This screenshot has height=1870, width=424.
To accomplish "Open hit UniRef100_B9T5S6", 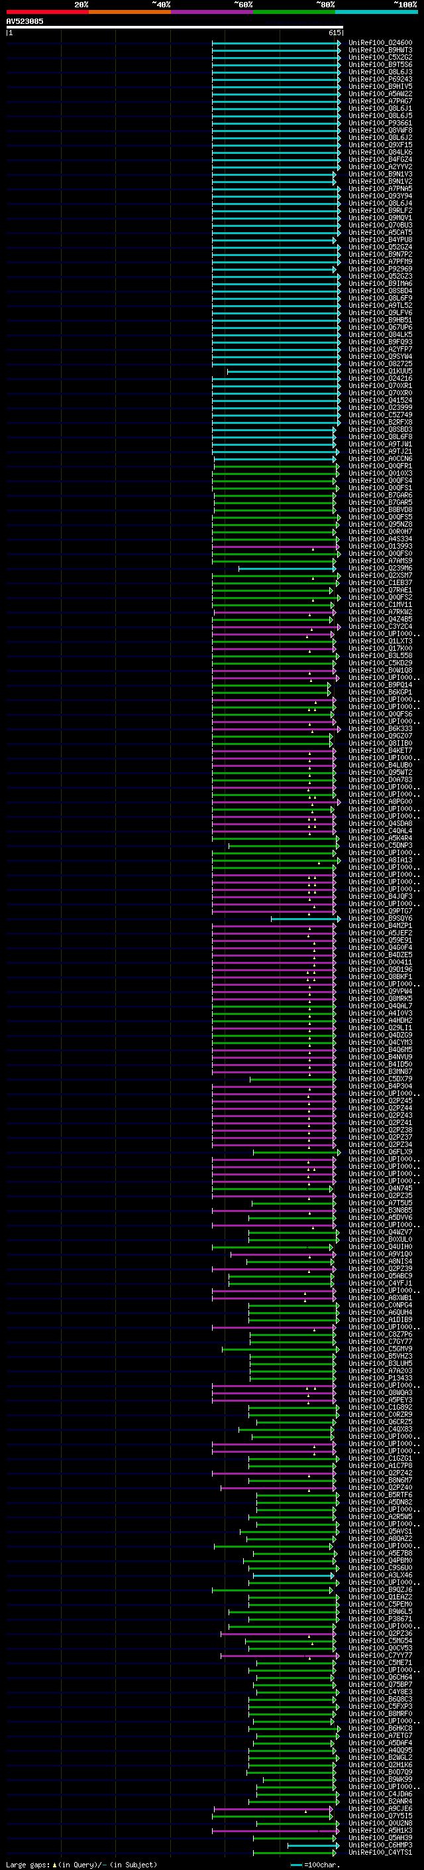I will click(380, 64).
